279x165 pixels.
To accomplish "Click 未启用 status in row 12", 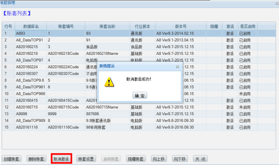I will [x=248, y=107].
